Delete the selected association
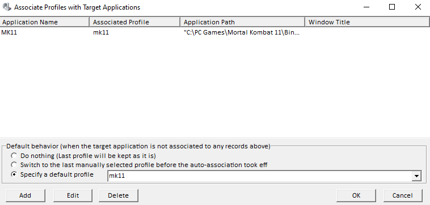The width and height of the screenshot is (430, 205). [x=118, y=195]
